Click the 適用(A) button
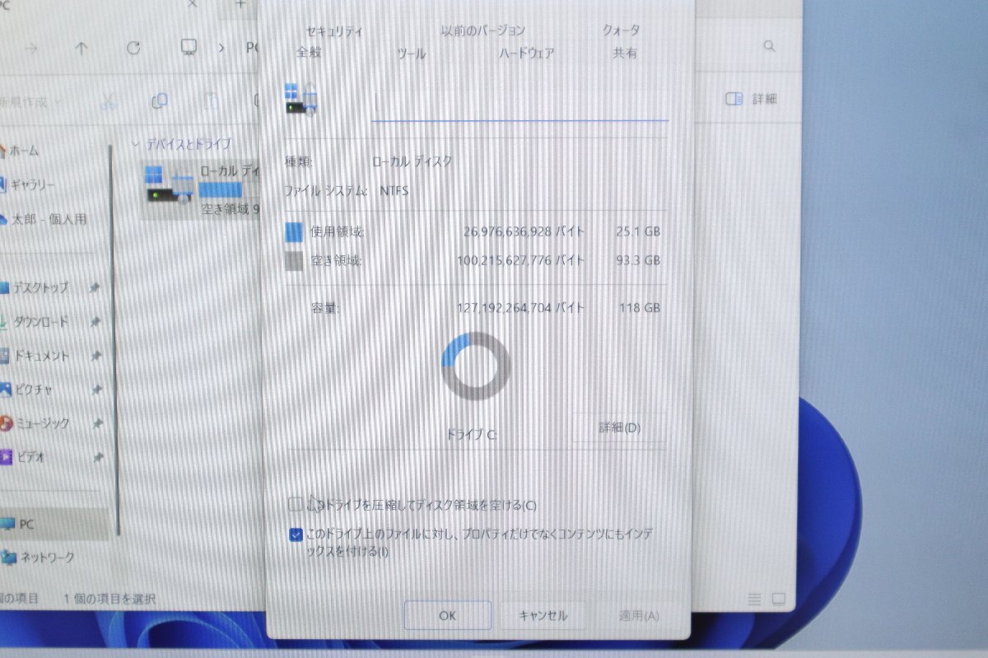 click(639, 615)
